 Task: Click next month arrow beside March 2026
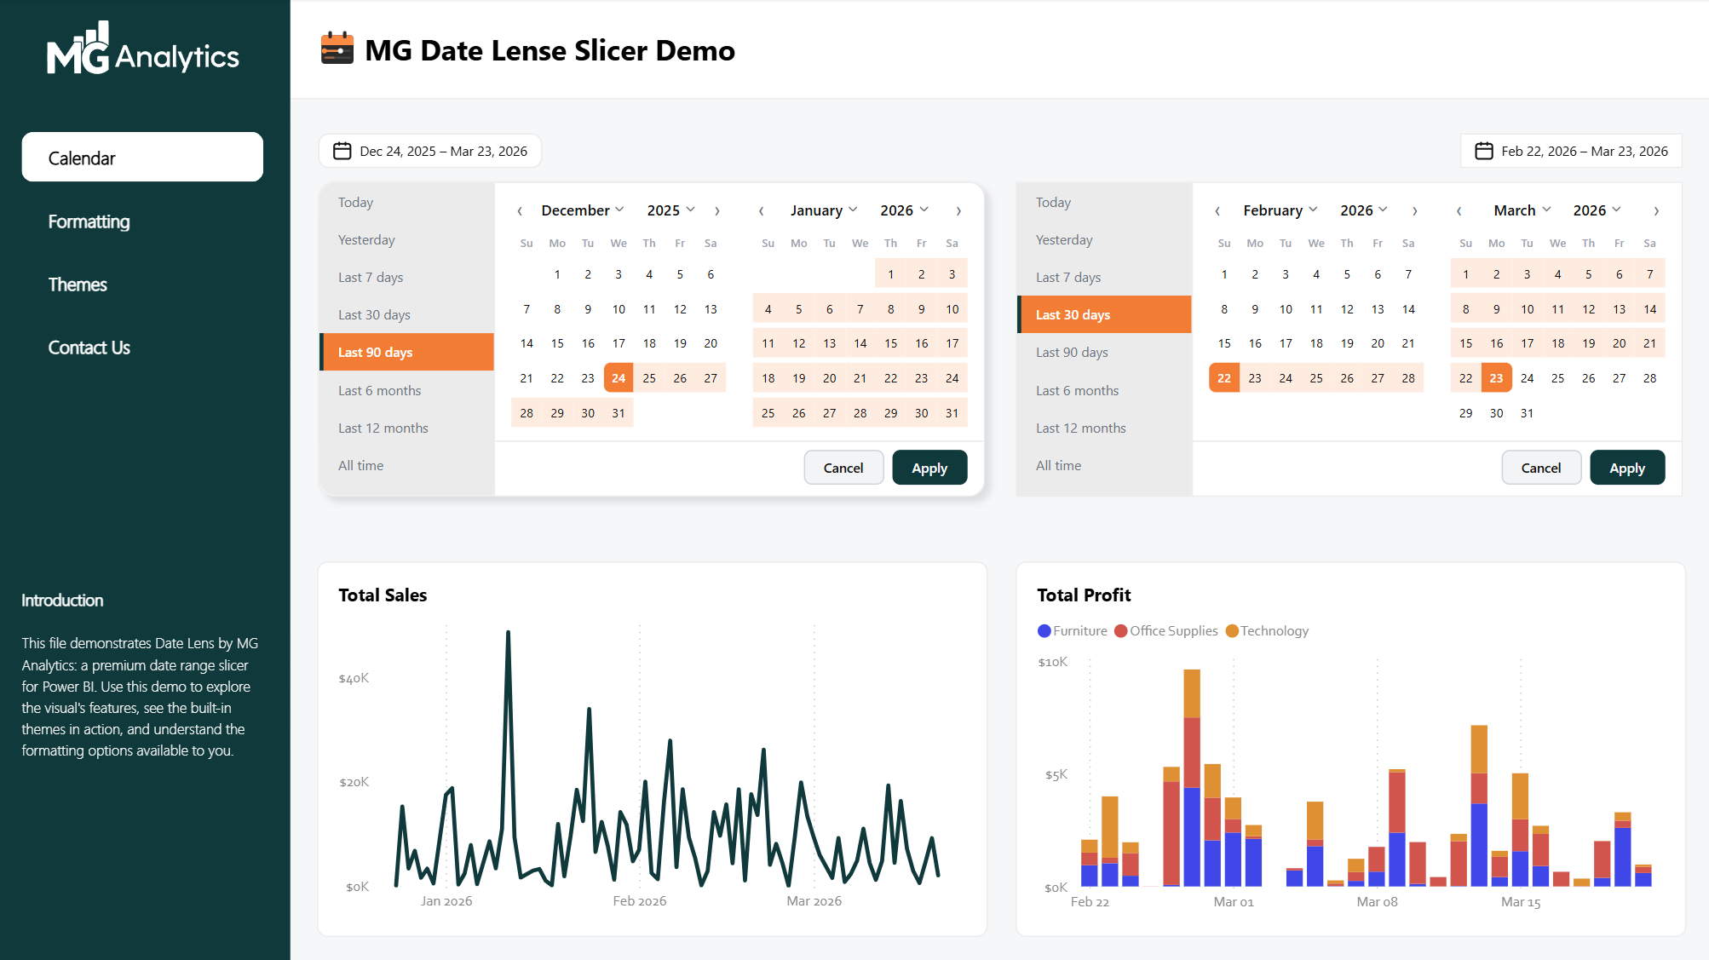pyautogui.click(x=1655, y=211)
